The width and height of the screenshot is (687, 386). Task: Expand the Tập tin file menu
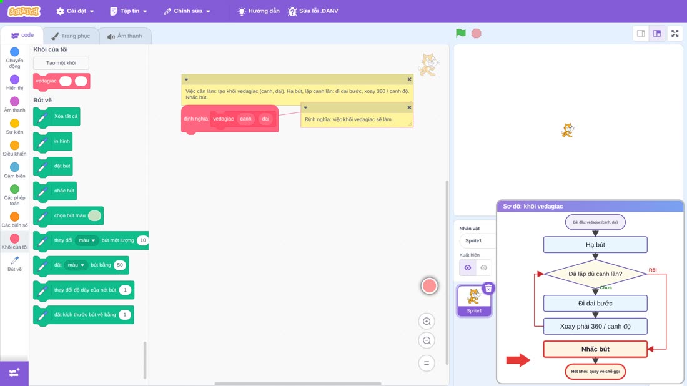(129, 11)
